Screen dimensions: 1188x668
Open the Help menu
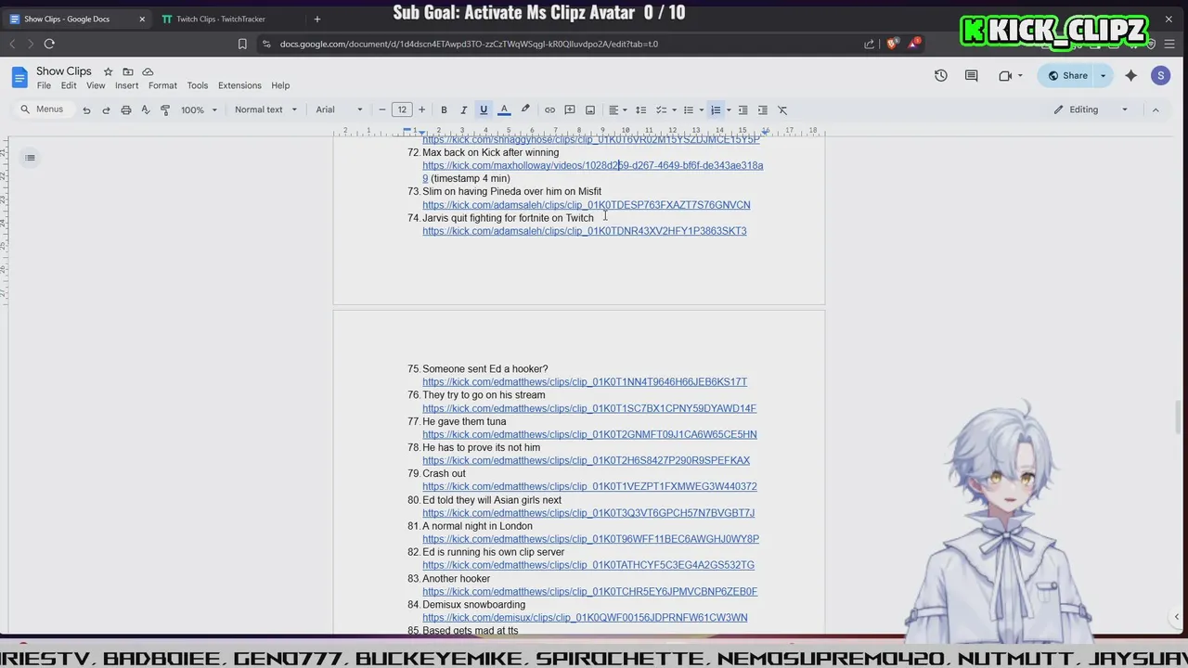coord(280,85)
